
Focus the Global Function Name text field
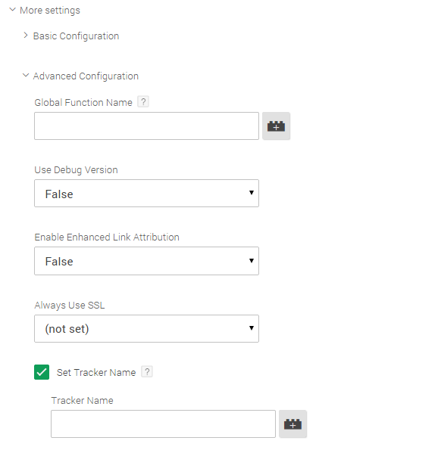tap(146, 126)
